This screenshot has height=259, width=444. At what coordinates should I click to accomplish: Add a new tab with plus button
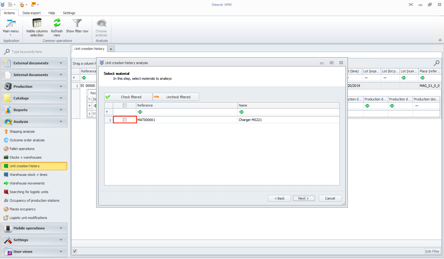pyautogui.click(x=111, y=49)
